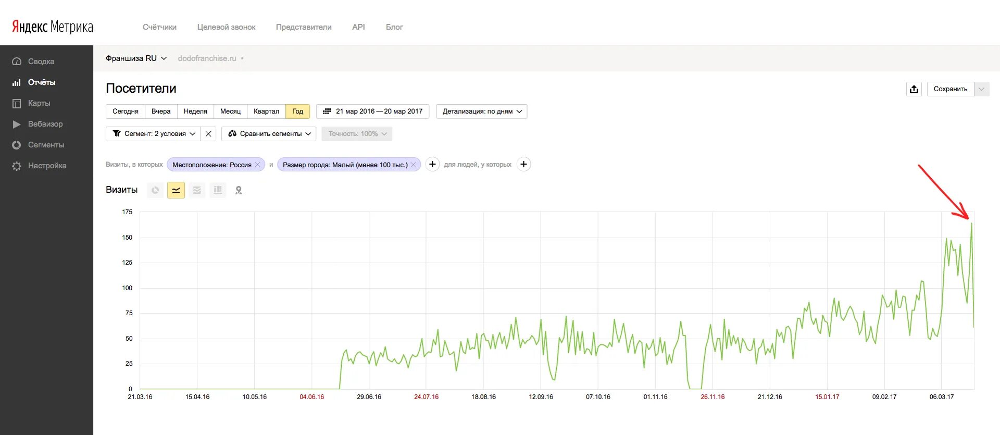Click the calendar icon in date range

(327, 111)
